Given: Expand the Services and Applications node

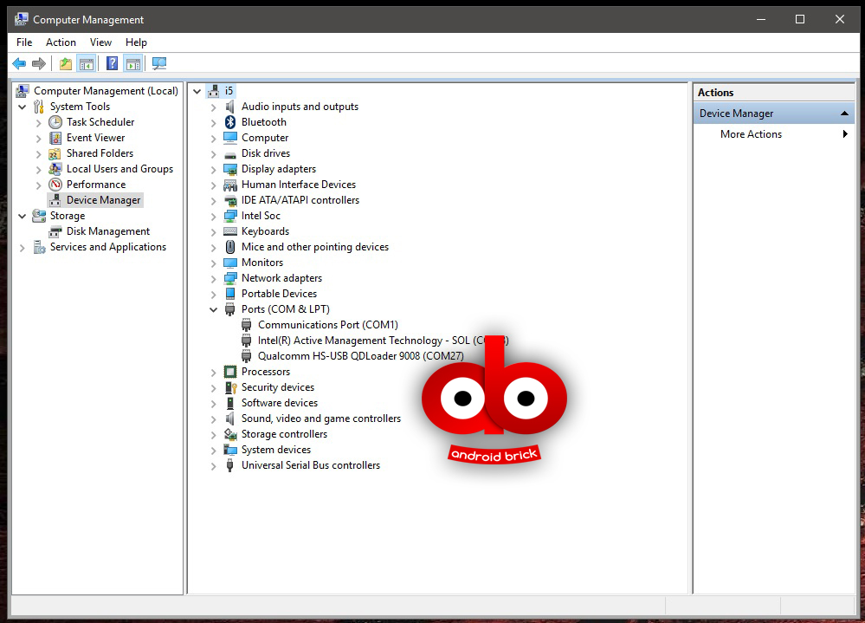Looking at the screenshot, I should pos(23,247).
